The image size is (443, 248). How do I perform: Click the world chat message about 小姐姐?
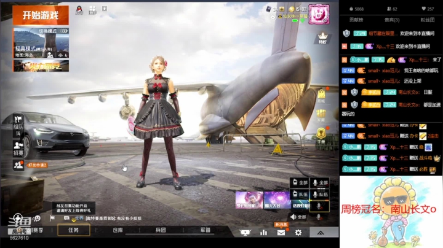113,219
